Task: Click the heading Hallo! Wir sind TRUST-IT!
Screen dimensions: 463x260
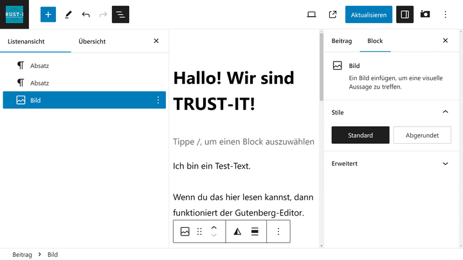Action: click(233, 91)
